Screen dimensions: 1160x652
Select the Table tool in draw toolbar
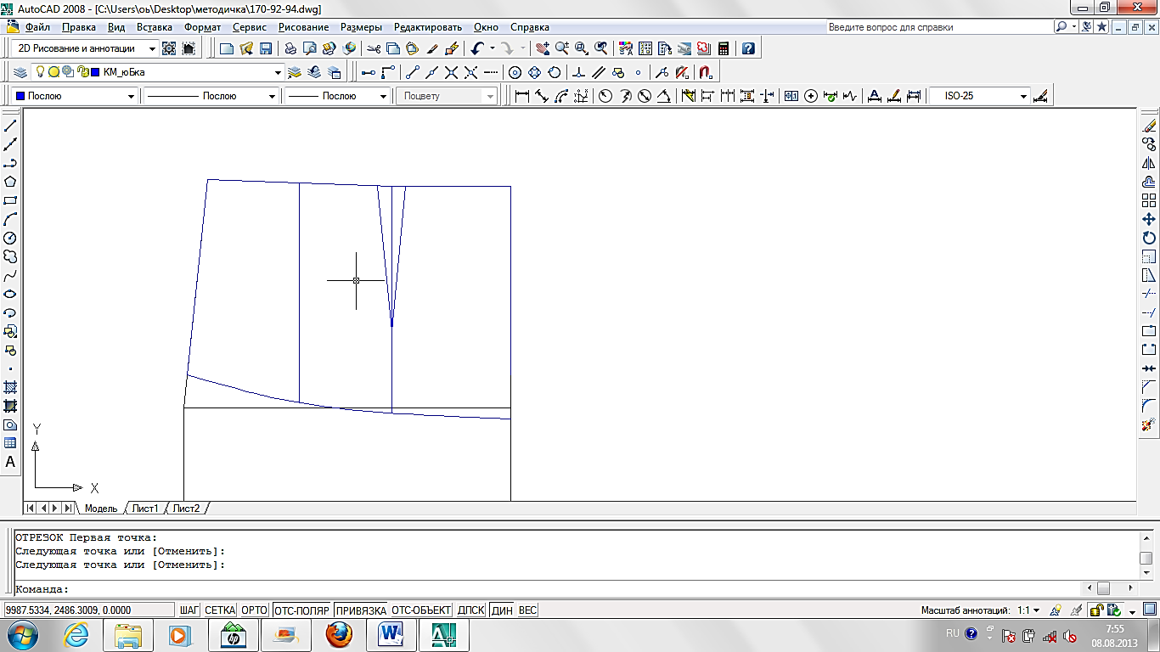(10, 443)
